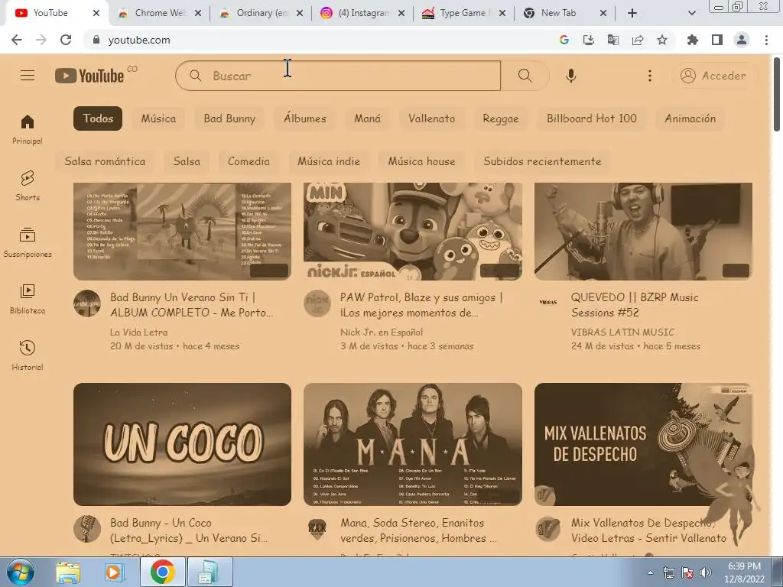Open Mix Vallenatos De Despecho thumbnail

click(x=643, y=444)
